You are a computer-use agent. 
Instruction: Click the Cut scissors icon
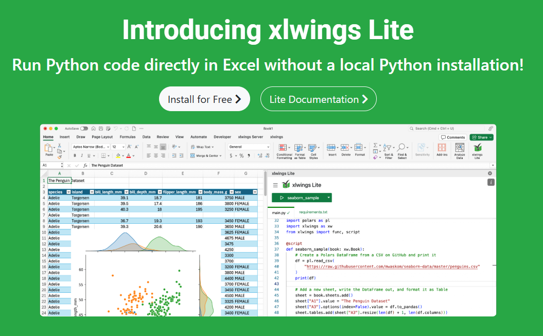(60, 145)
